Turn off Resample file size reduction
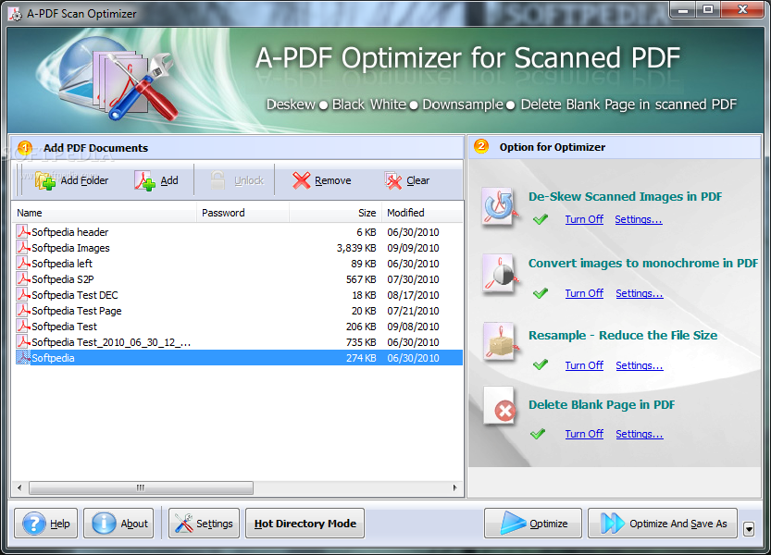 click(584, 365)
